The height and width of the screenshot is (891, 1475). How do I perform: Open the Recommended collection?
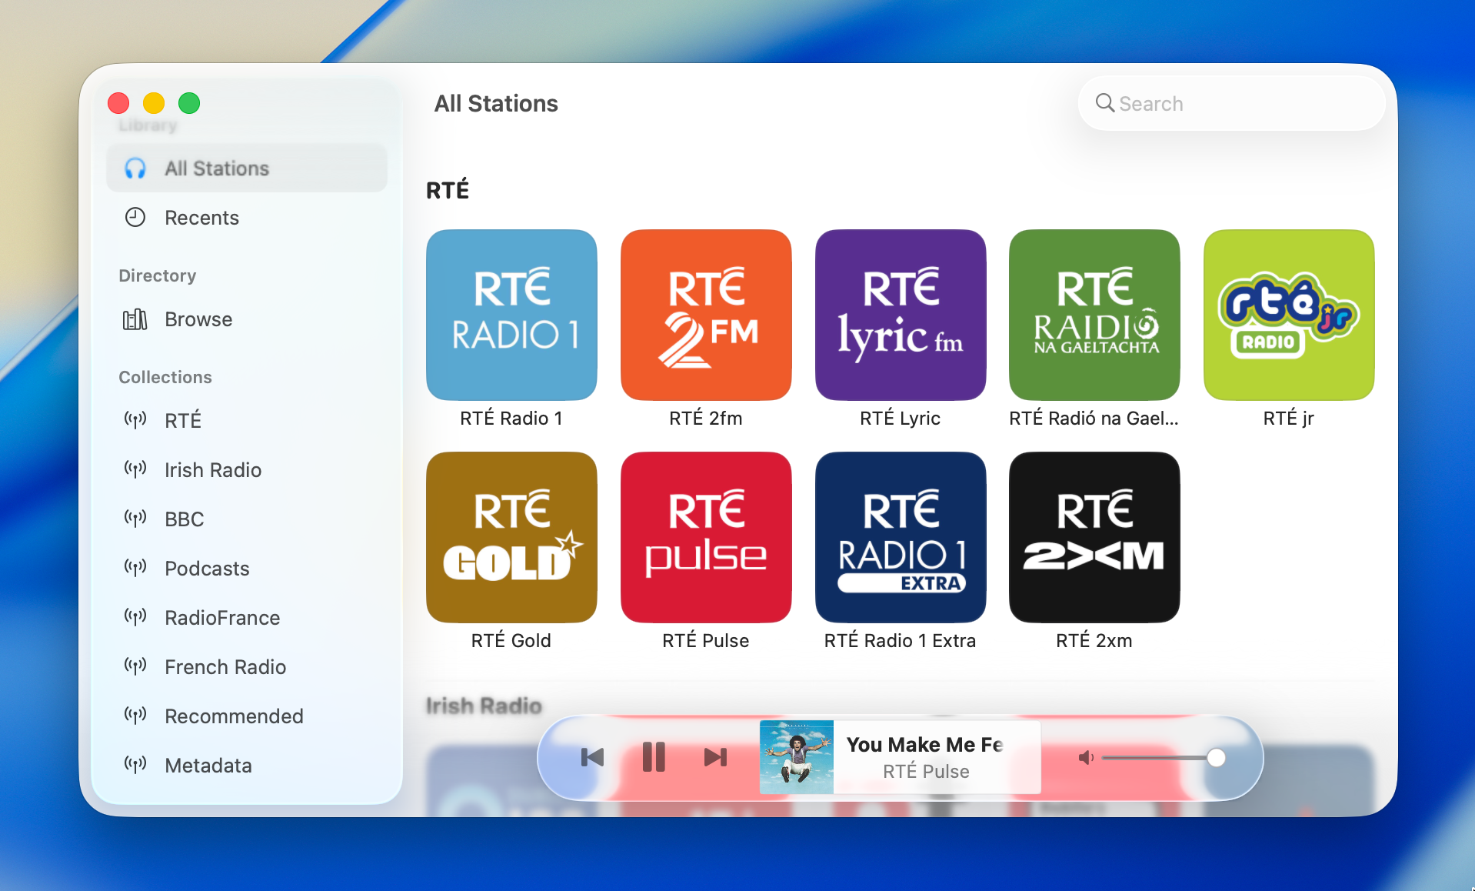pos(247,716)
